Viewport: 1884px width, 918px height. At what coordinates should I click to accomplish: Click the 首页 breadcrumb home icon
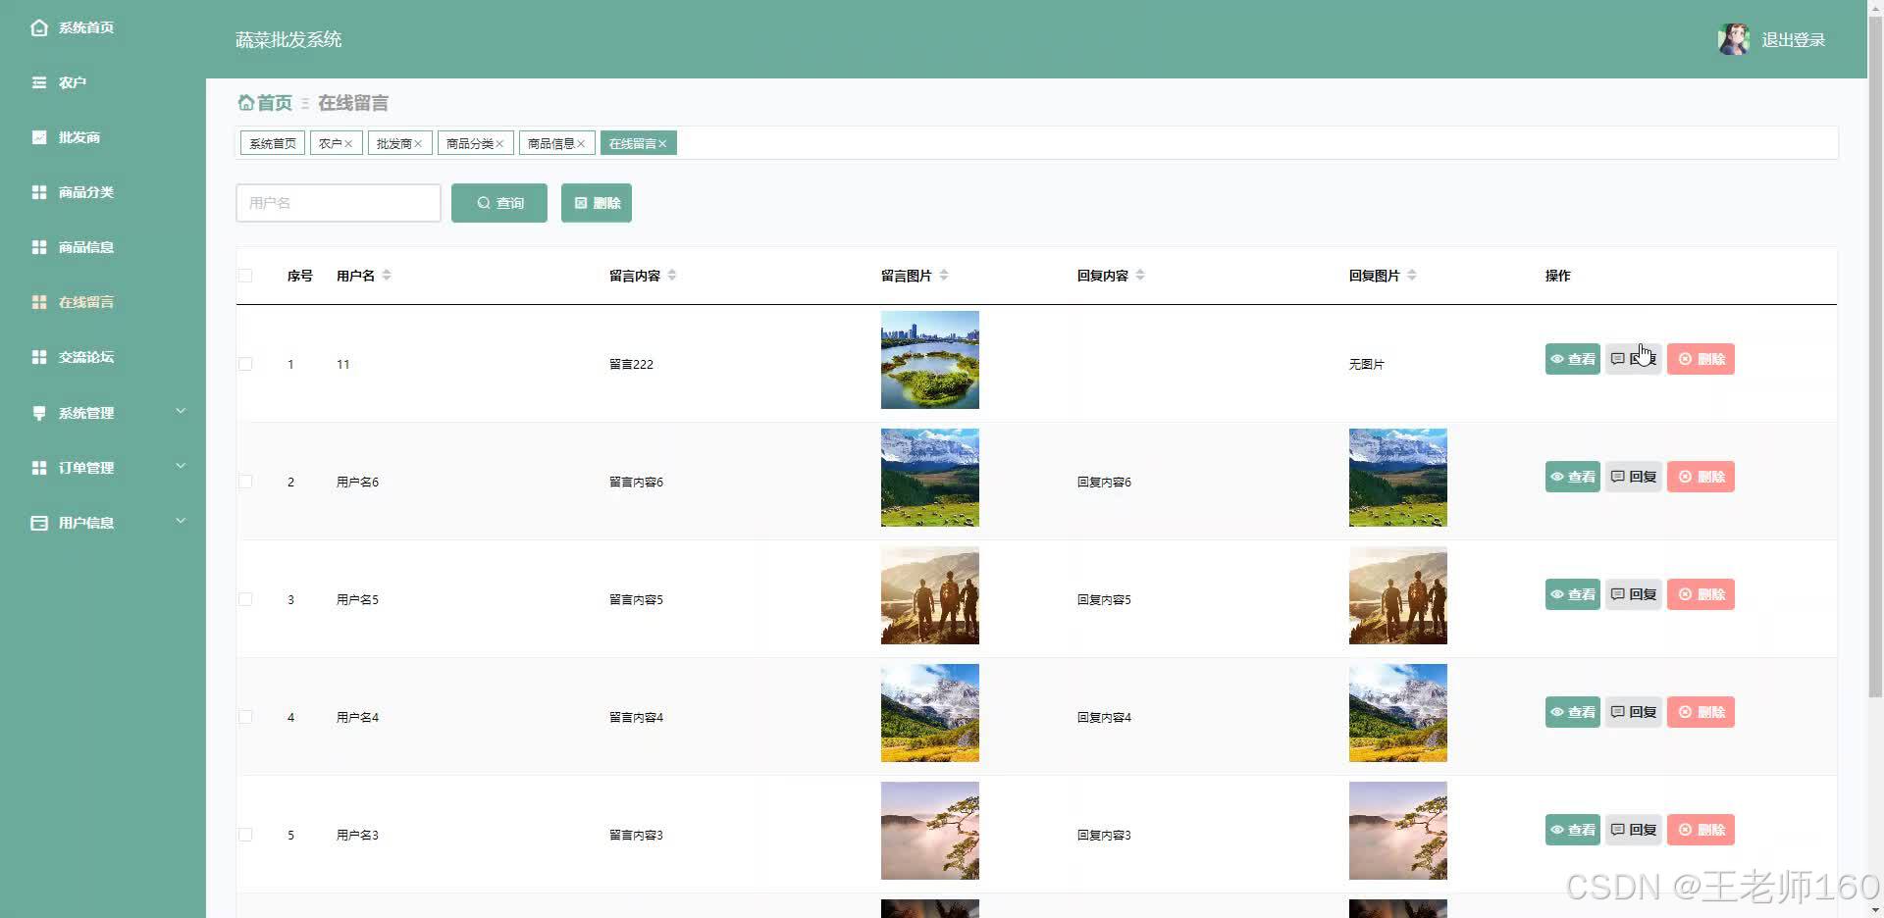point(245,102)
